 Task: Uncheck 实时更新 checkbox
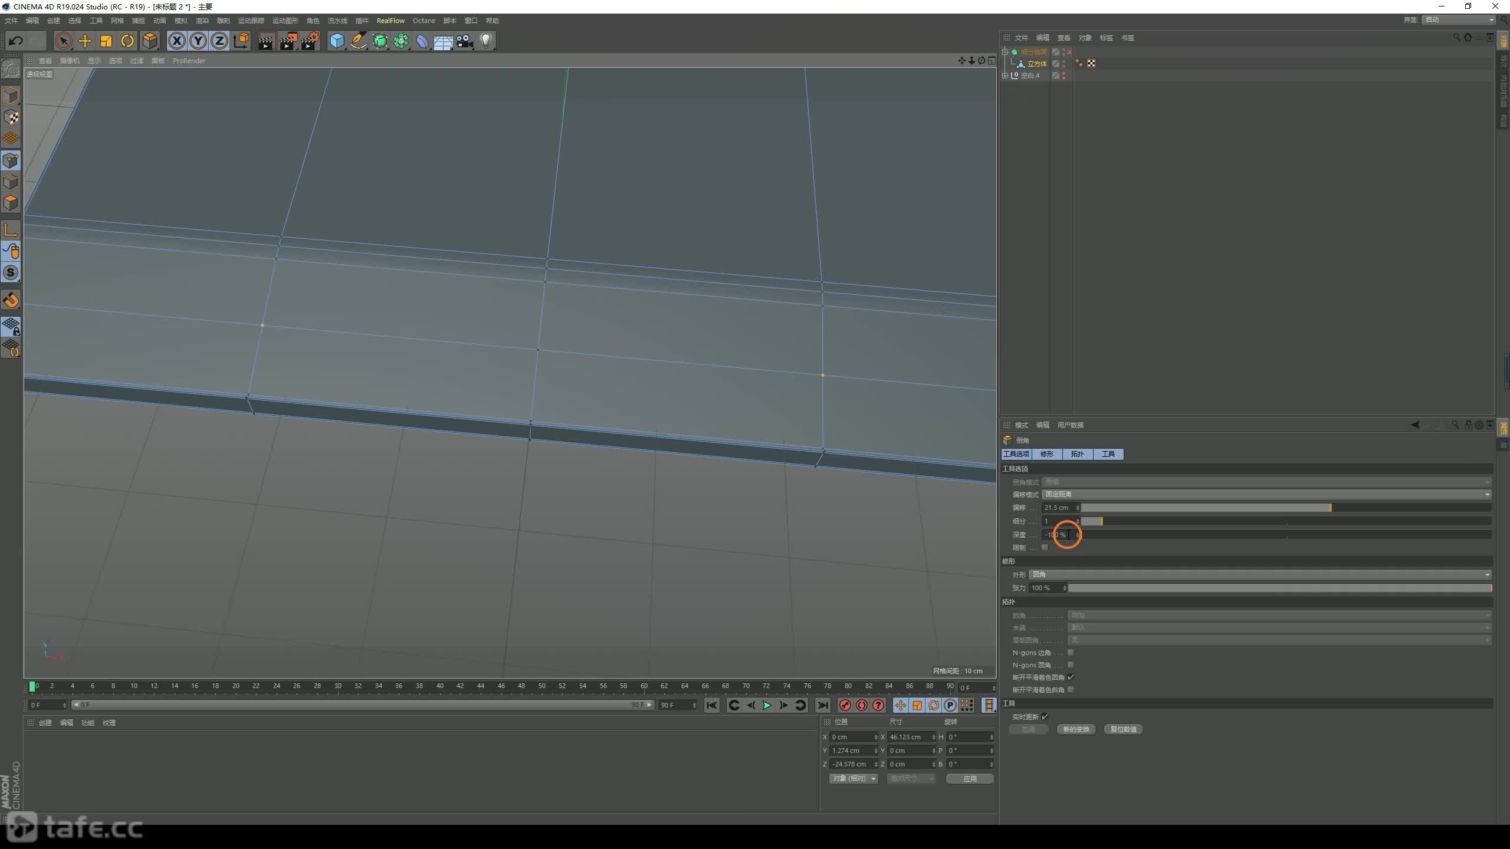(x=1045, y=717)
